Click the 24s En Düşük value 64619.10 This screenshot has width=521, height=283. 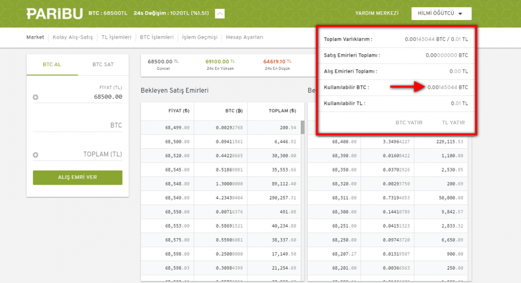tap(277, 62)
